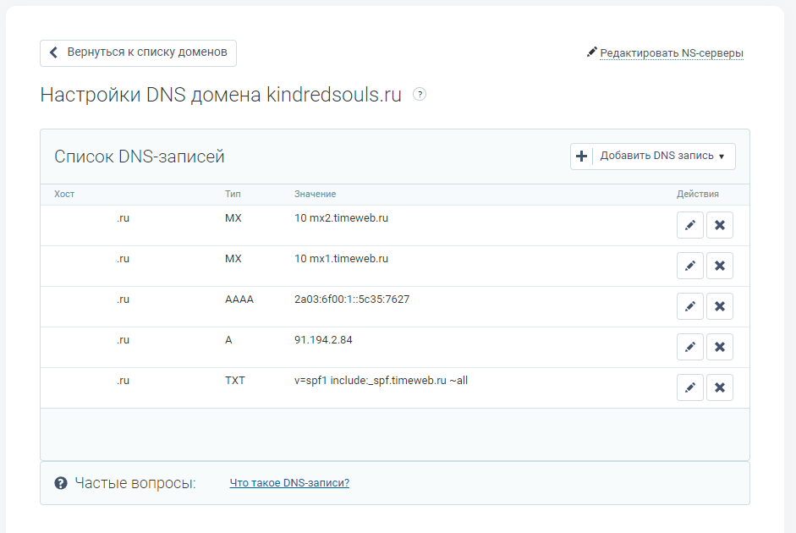Delete the MX mx2.timeweb.ru record
796x533 pixels.
[x=720, y=225]
